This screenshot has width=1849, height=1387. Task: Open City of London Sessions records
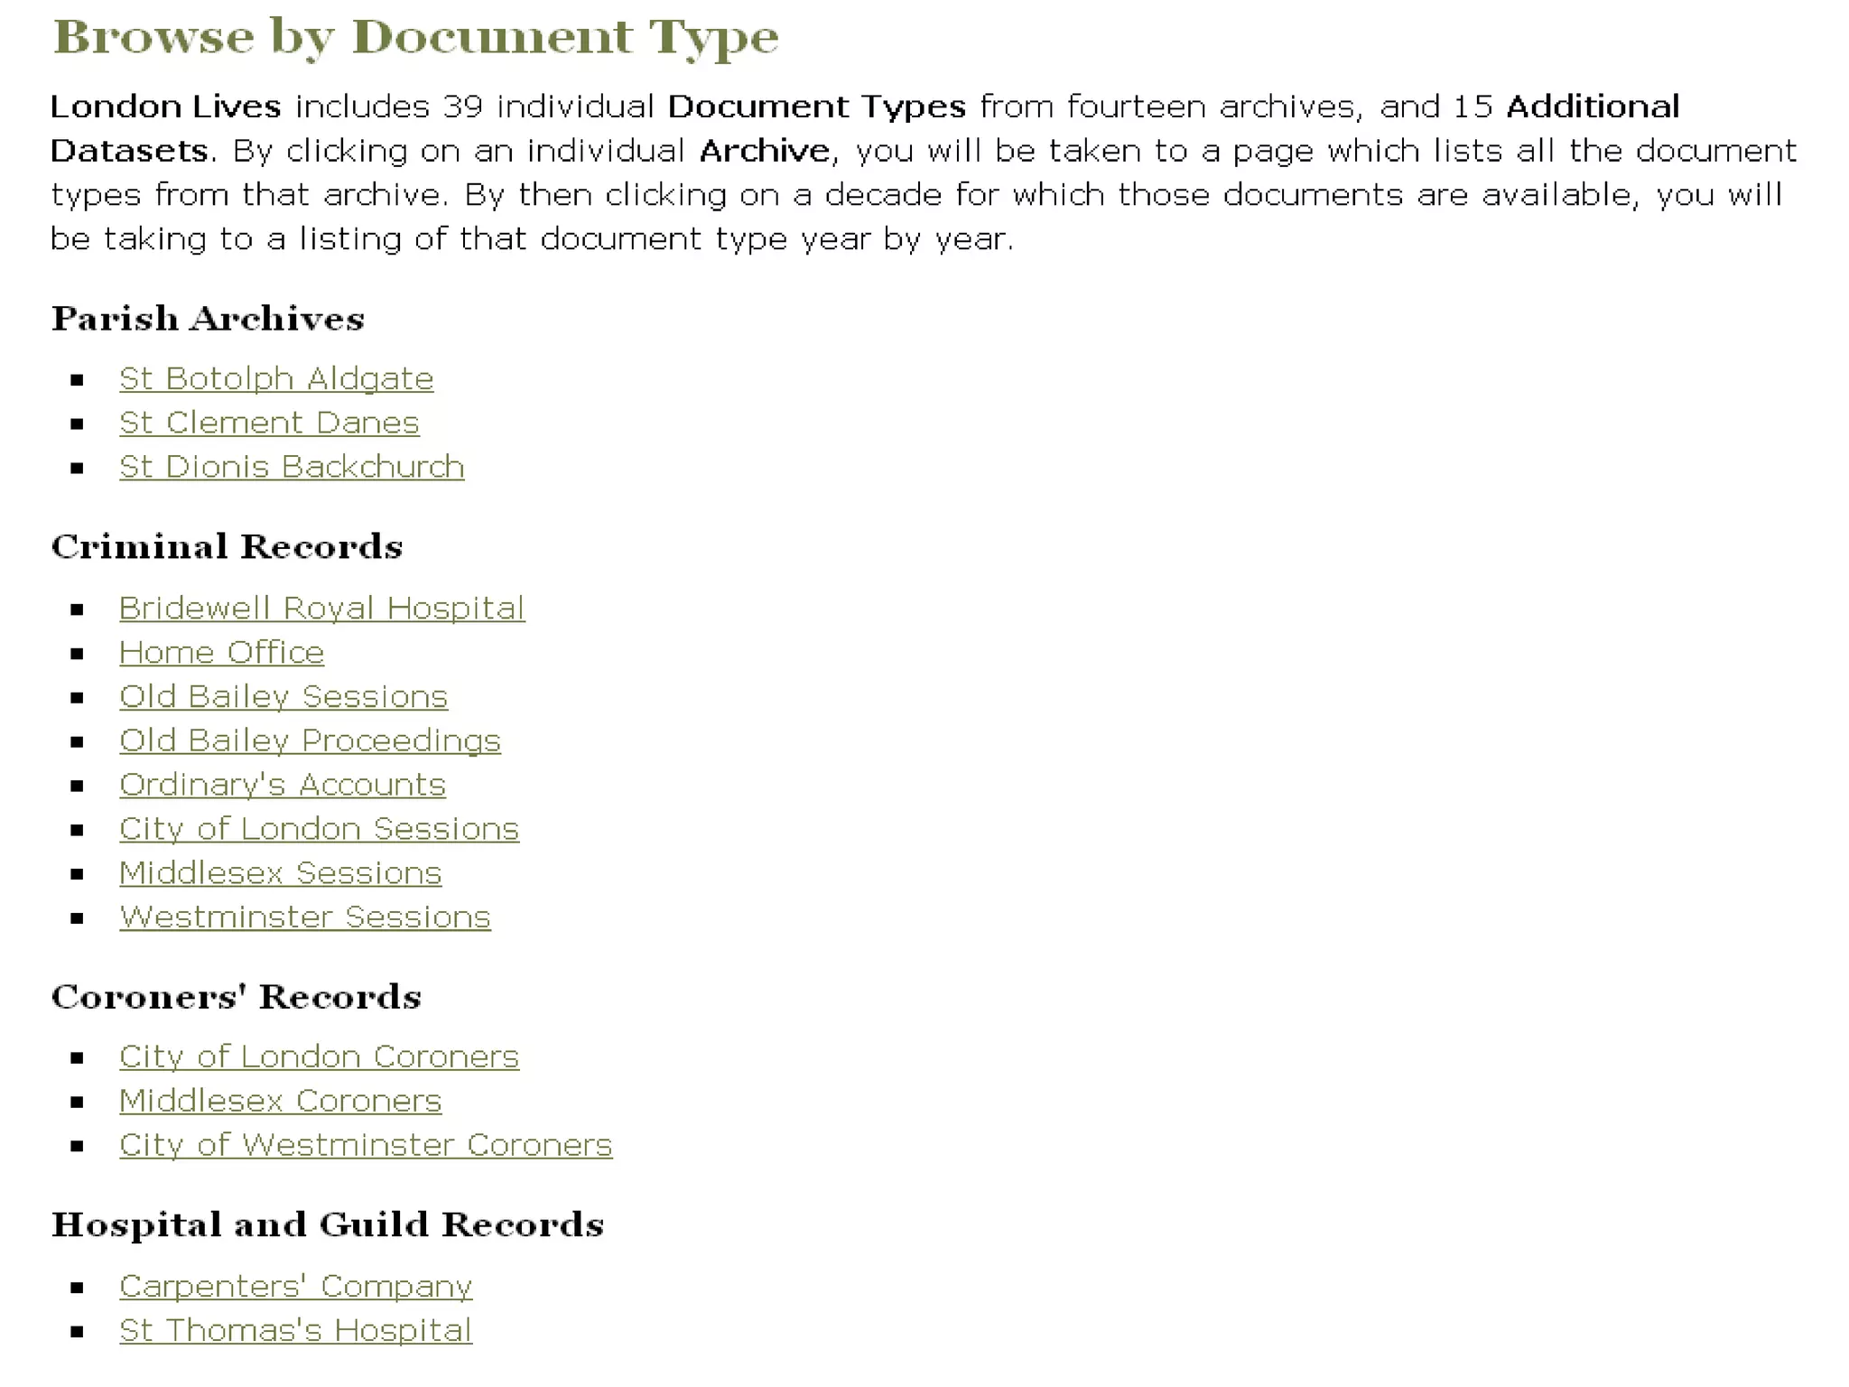click(x=319, y=829)
